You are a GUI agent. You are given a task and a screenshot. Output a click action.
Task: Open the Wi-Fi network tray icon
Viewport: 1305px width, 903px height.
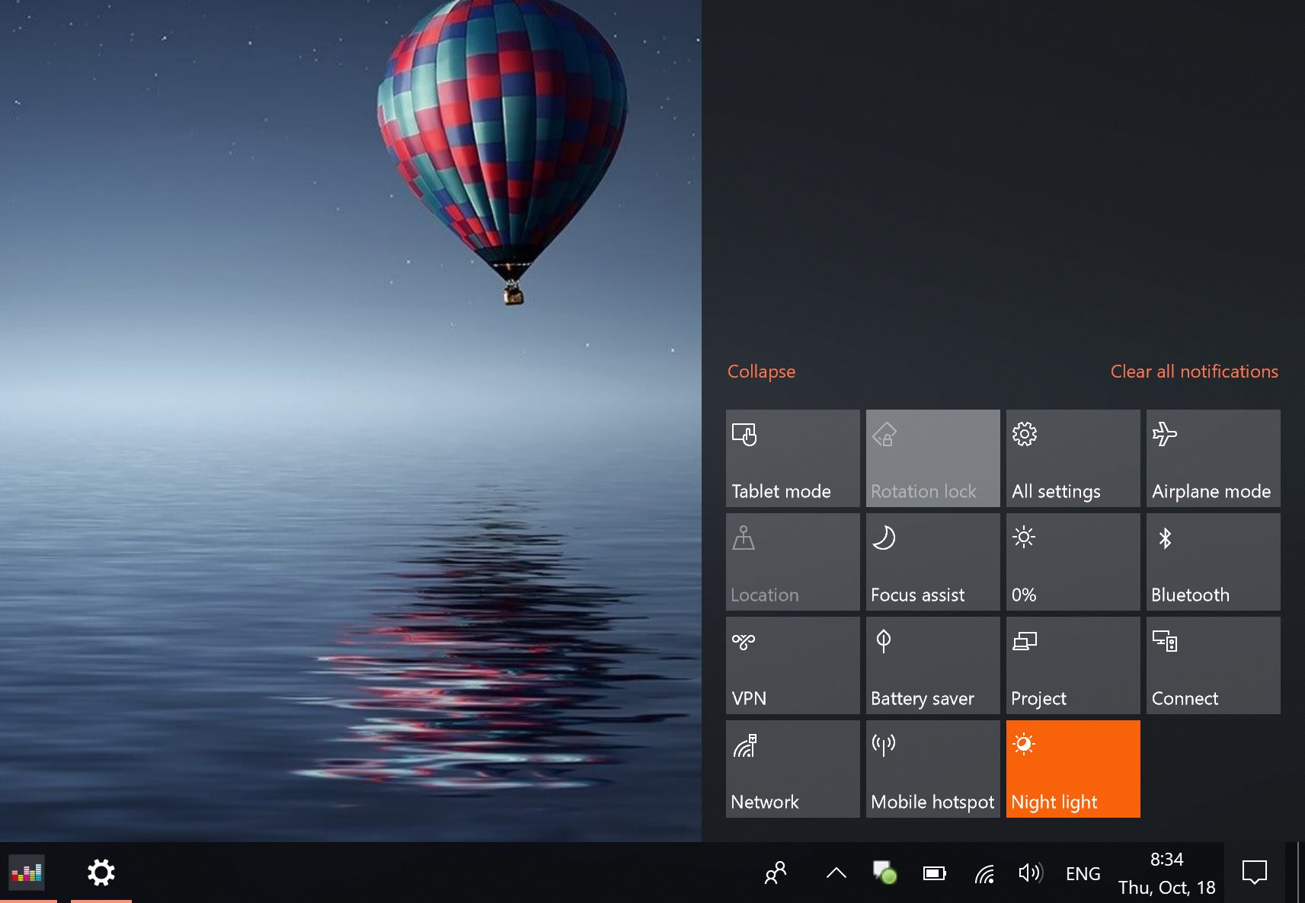(984, 873)
